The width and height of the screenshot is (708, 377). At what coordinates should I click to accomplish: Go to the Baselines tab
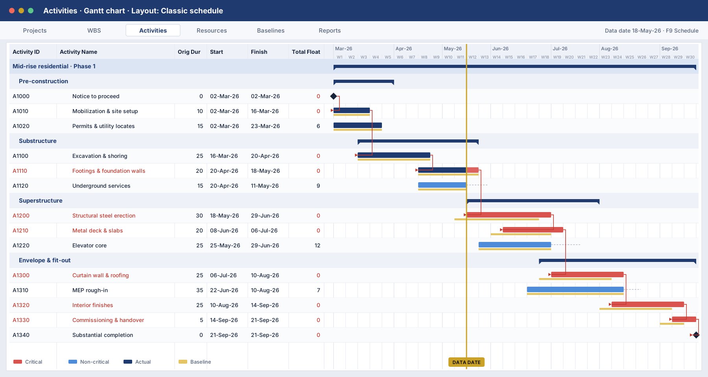click(x=271, y=31)
